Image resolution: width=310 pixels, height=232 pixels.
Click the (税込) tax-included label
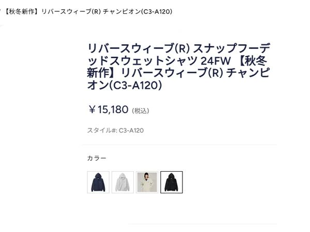coord(141,110)
